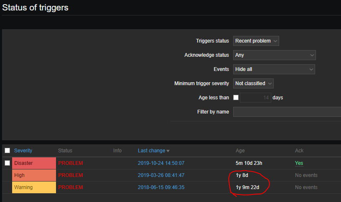This screenshot has height=202, width=341.
Task: Open the Minimum trigger severity dropdown
Action: (253, 83)
